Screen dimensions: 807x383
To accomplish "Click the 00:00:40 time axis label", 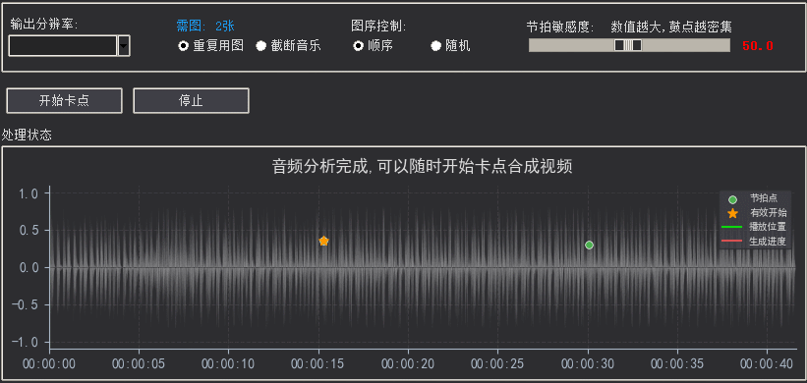I will [767, 364].
